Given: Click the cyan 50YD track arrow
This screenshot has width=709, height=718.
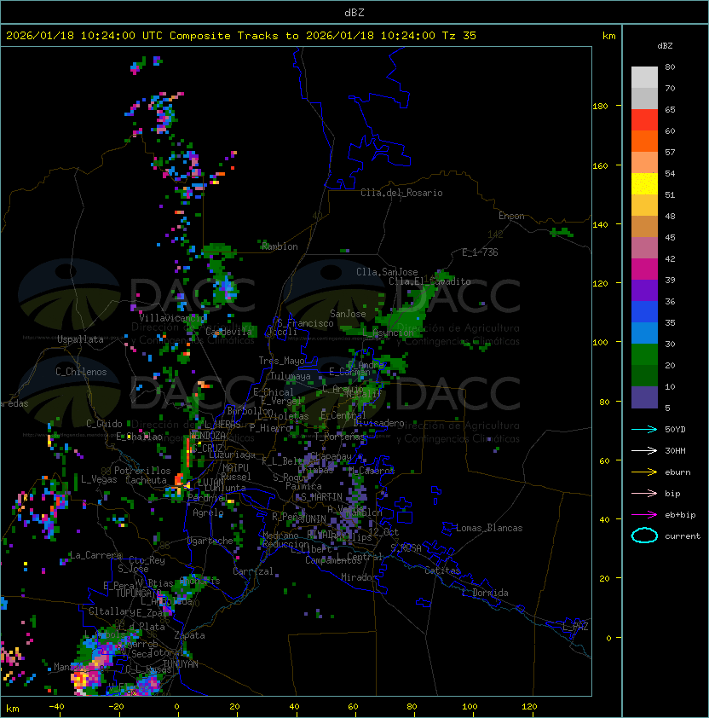Looking at the screenshot, I should tap(644, 429).
